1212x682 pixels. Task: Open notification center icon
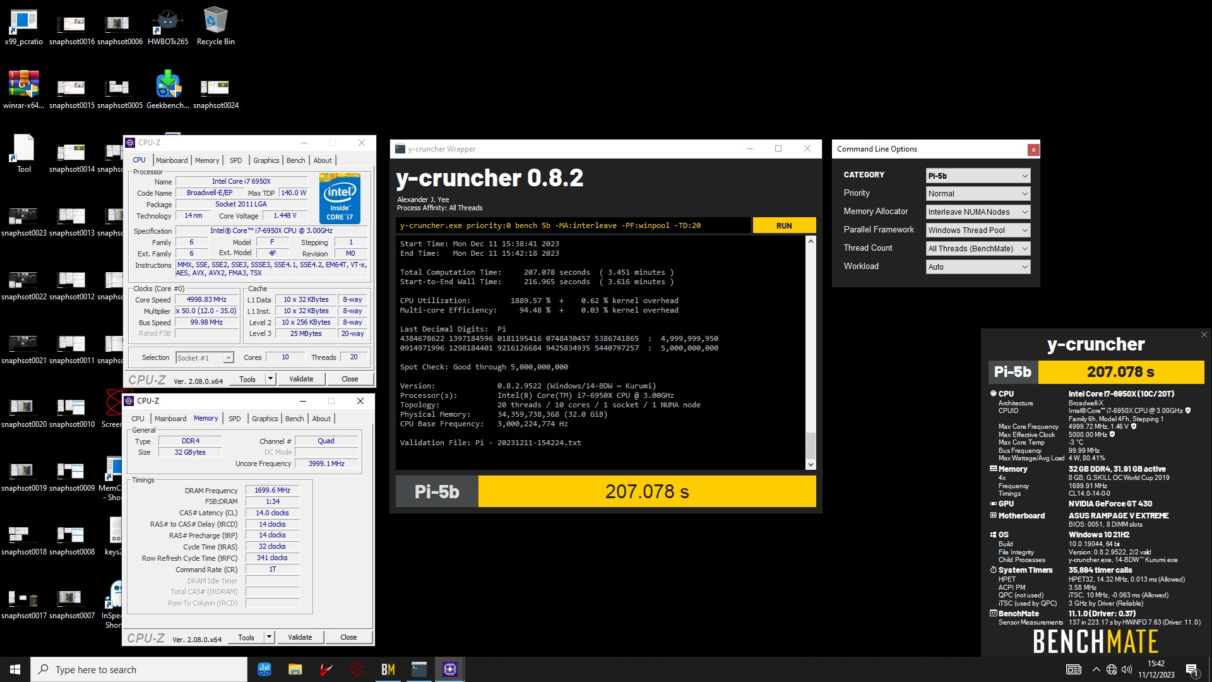click(1192, 669)
